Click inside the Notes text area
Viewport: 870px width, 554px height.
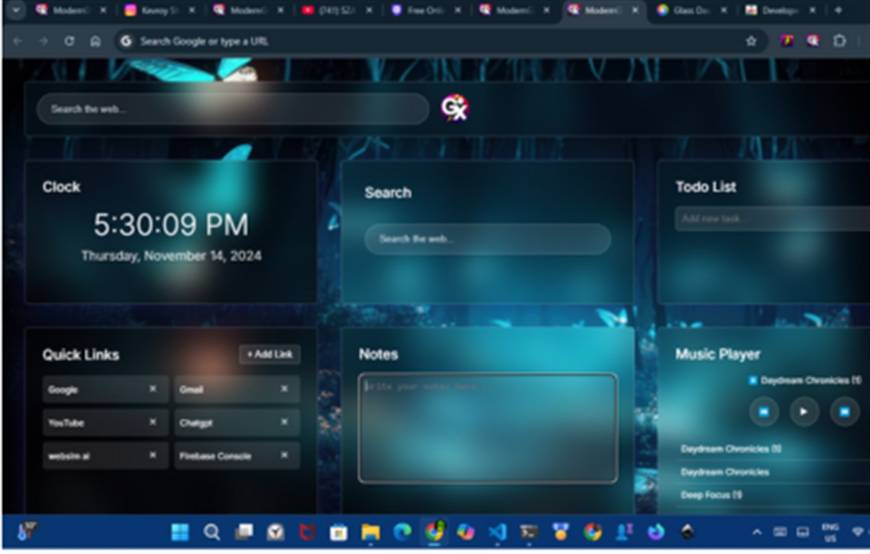(488, 428)
